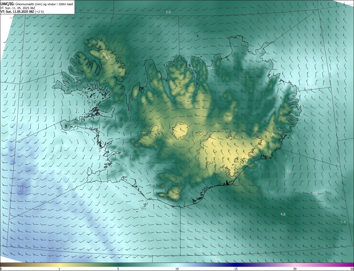Click the 10.1 value label near the west coast

(102, 152)
